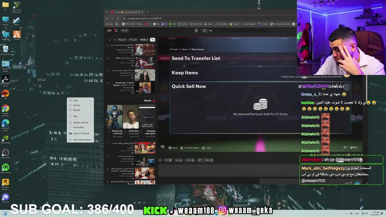
Task: Click the share button under the video
Action: pyautogui.click(x=190, y=160)
